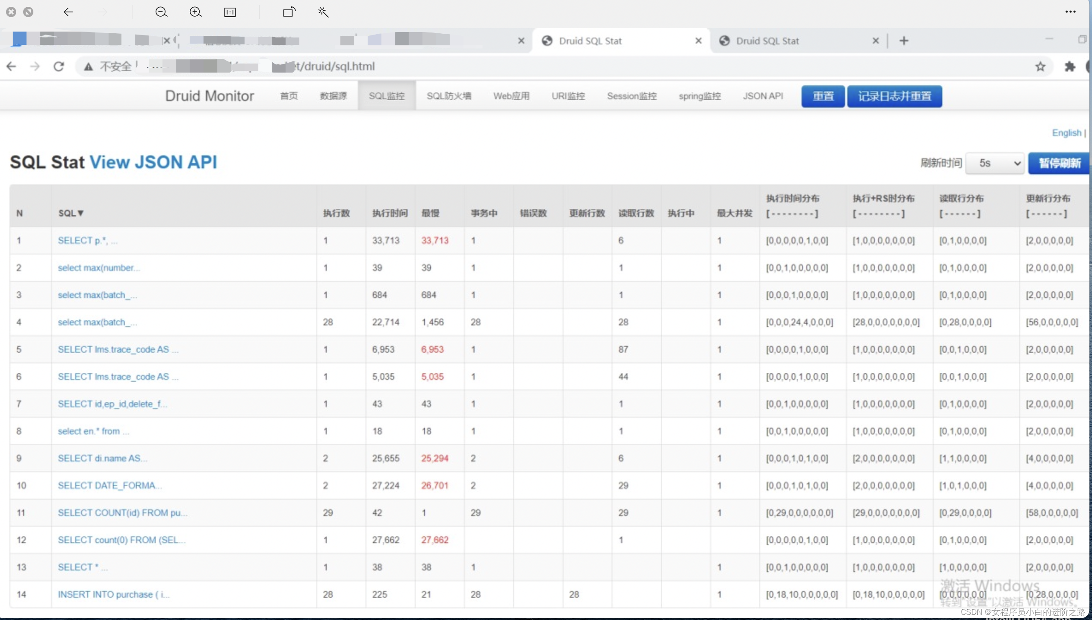Click the actual size 1:1 icon
Screen dimensions: 1092x620
[230, 12]
